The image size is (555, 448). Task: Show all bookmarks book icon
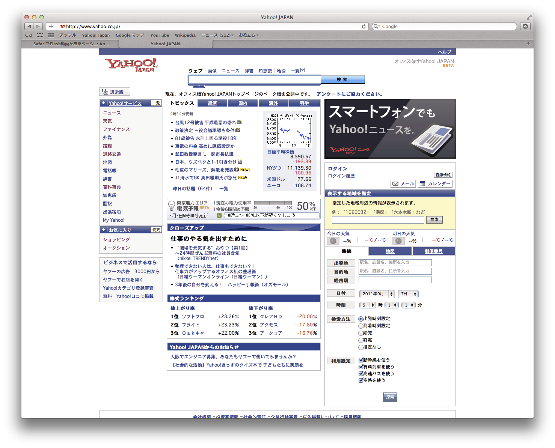(x=40, y=35)
